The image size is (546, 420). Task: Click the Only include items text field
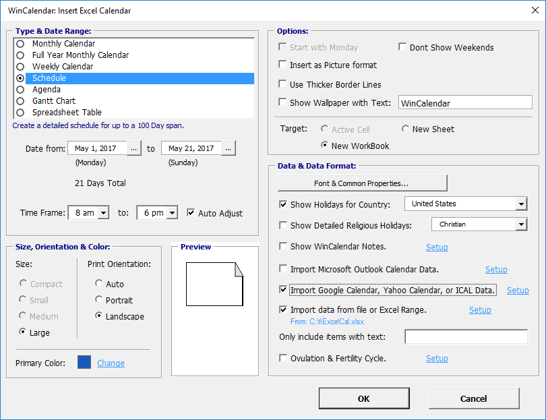465,336
